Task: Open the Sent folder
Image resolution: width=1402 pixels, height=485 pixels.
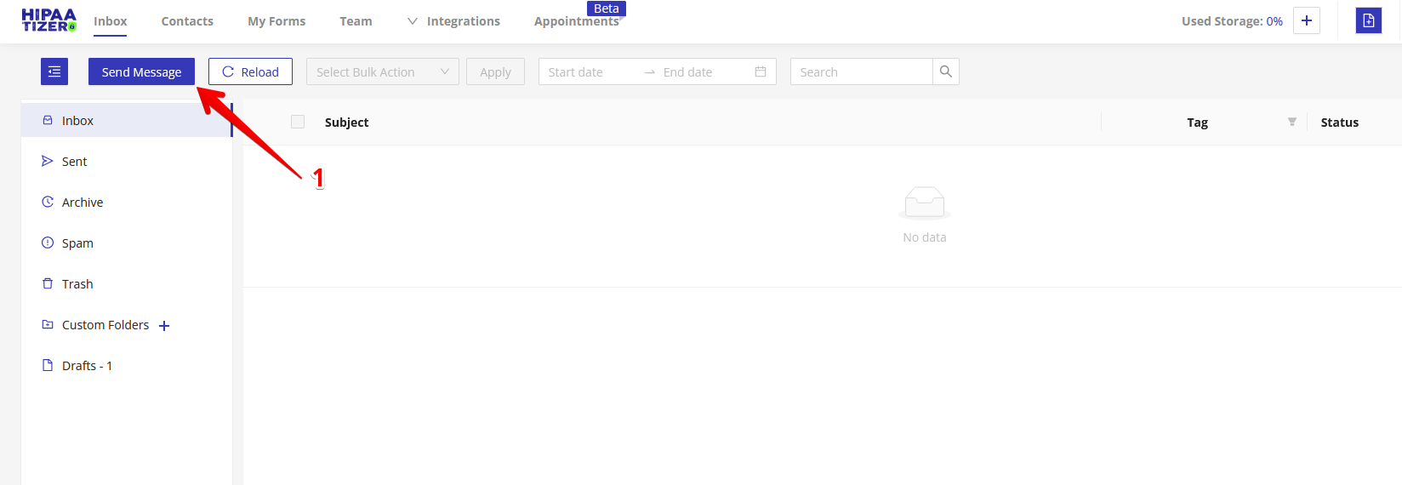Action: pos(74,162)
